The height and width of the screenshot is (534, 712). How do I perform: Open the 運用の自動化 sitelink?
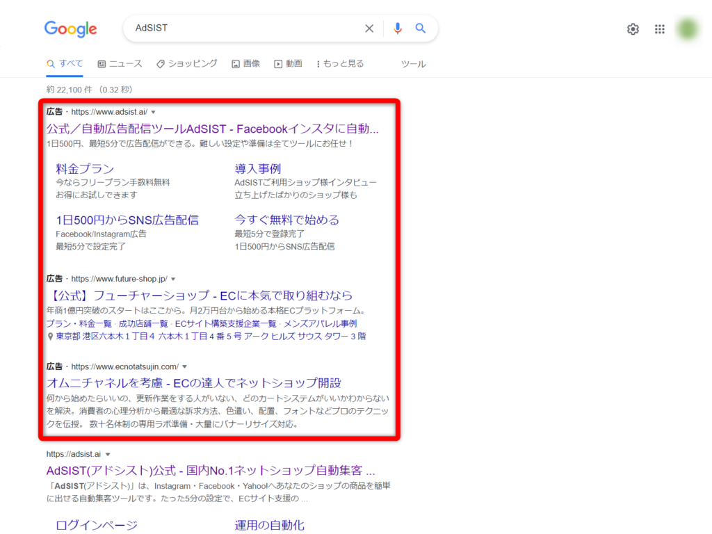click(269, 526)
